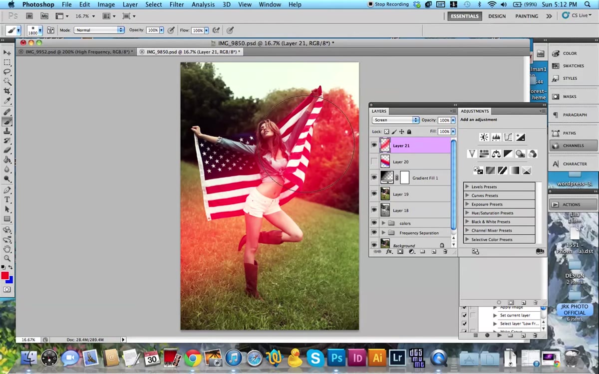This screenshot has width=599, height=374.
Task: Select the Move tool
Action: [7, 52]
